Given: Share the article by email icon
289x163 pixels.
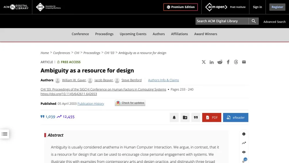Looking at the screenshot, I should [x=244, y=62].
